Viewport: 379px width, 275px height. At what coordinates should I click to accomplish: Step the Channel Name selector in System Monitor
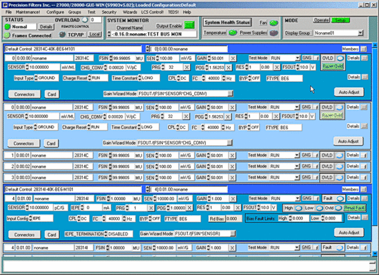109,34
